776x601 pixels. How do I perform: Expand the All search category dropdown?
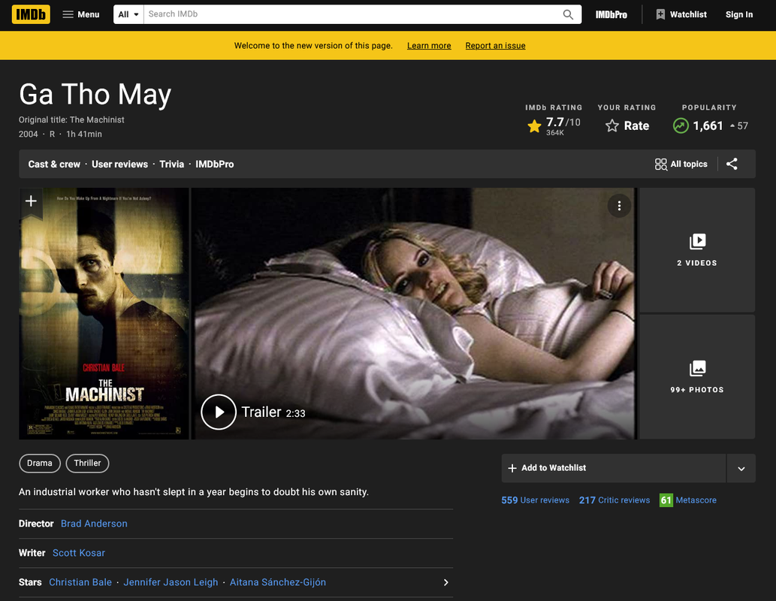point(128,14)
